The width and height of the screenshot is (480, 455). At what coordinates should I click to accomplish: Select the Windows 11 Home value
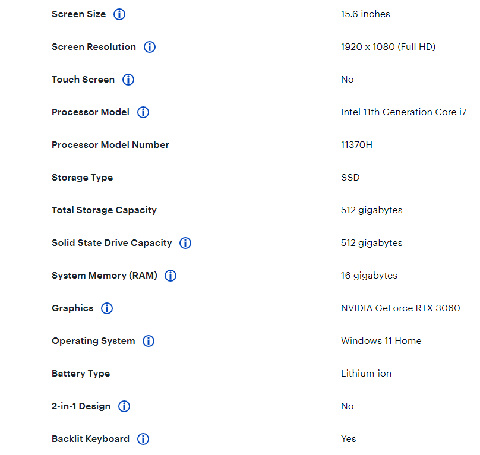click(x=381, y=341)
